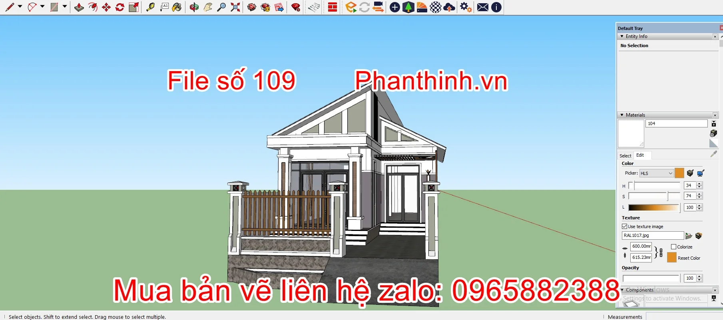Open Arc tool dropdown arrow
This screenshot has height=320, width=723.
pyautogui.click(x=42, y=6)
